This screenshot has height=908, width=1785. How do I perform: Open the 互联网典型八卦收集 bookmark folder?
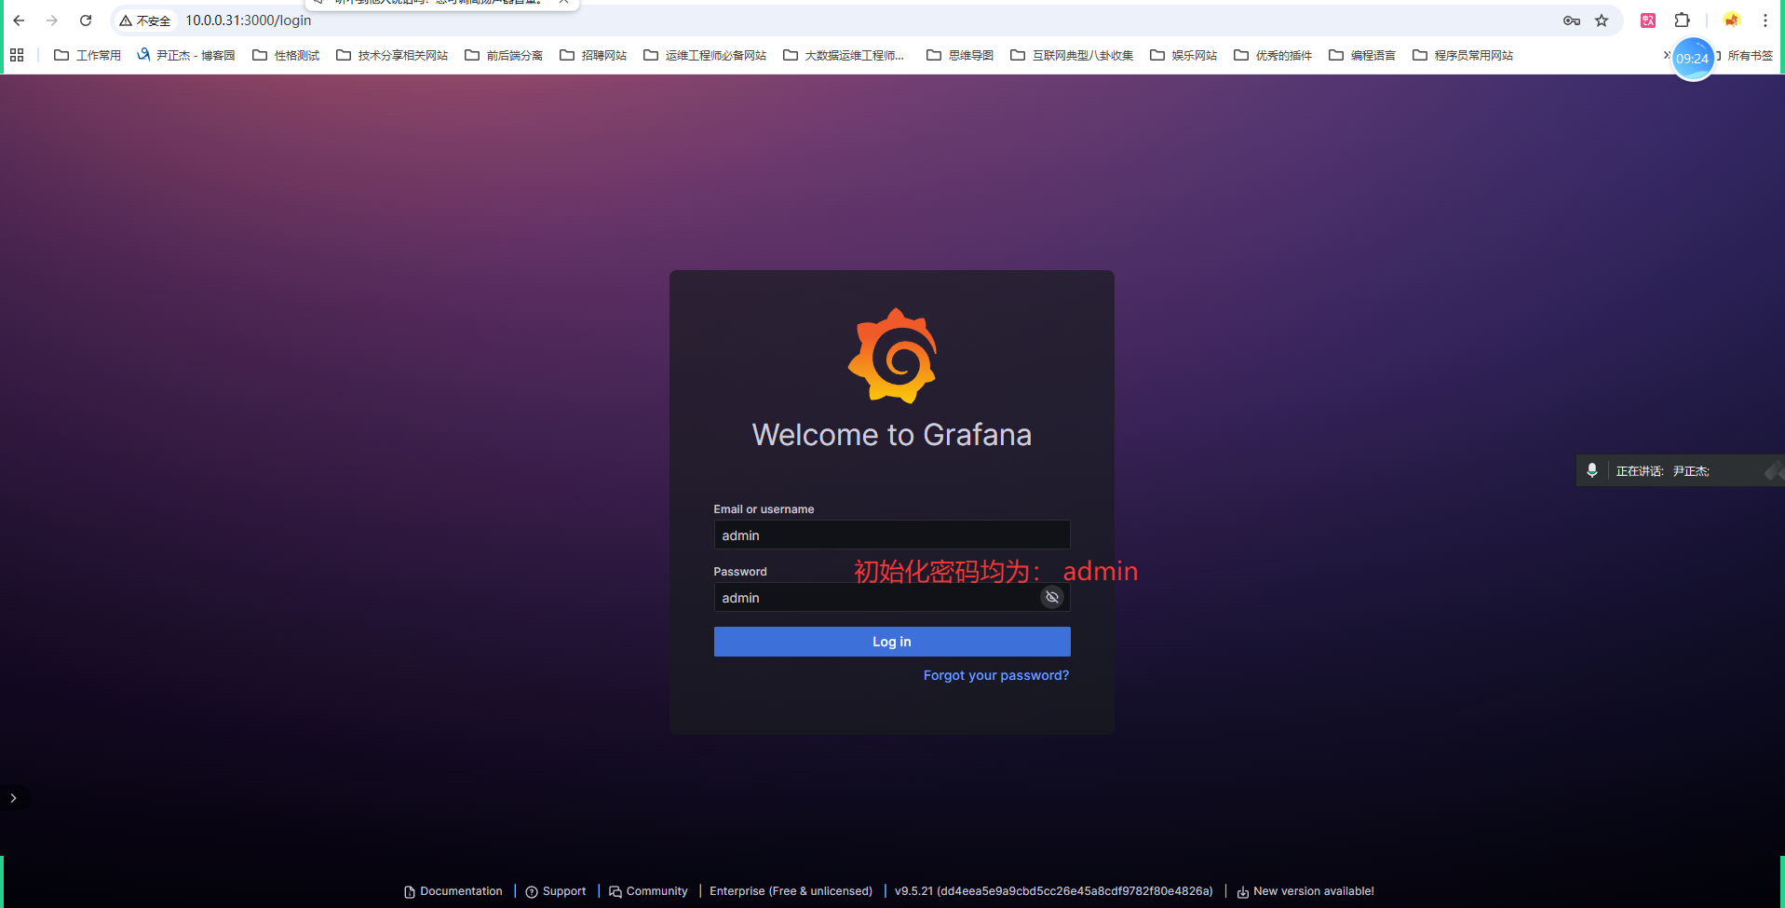1072,55
